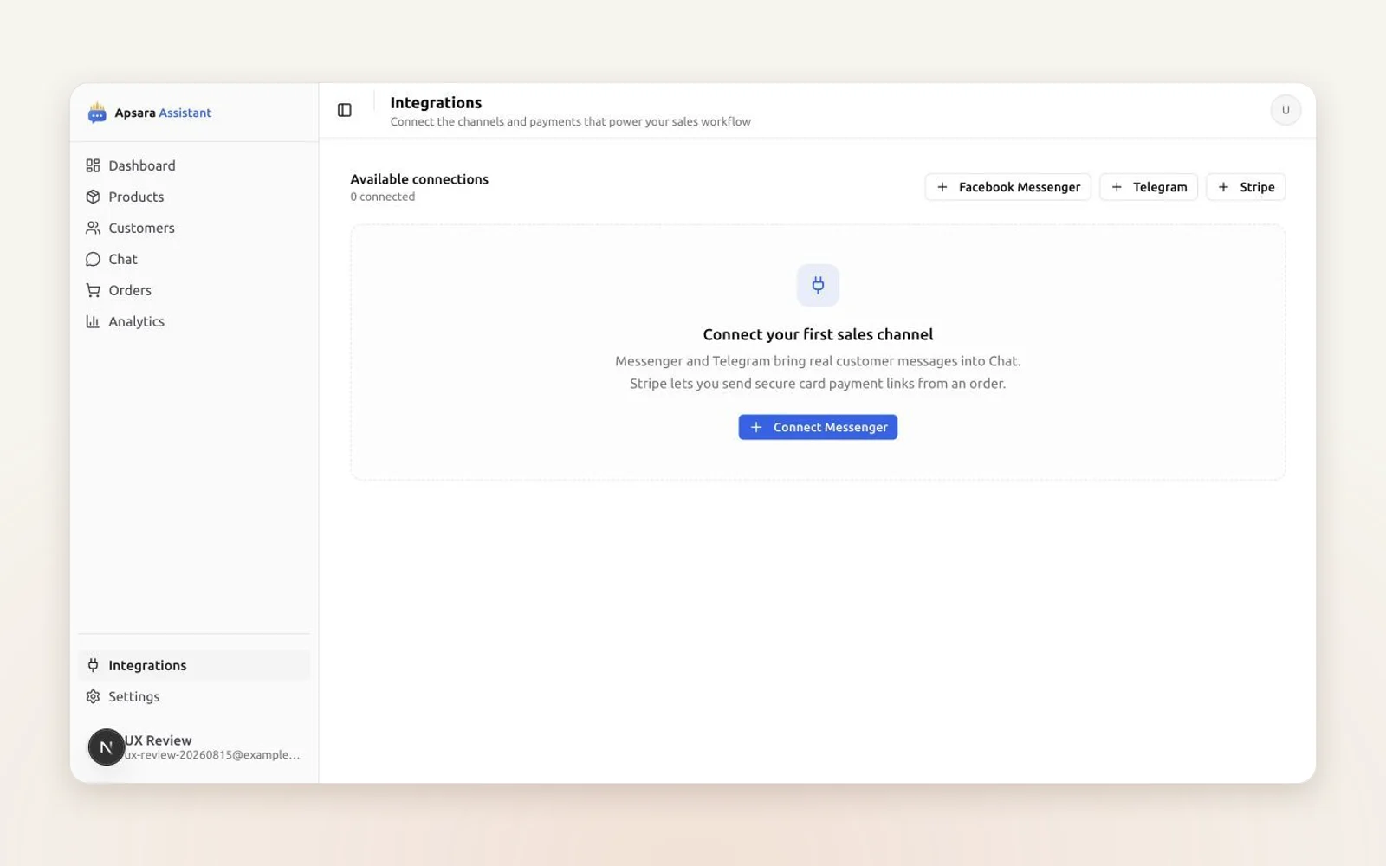The width and height of the screenshot is (1386, 866).
Task: Click the Apsara Assistant logo icon
Action: (97, 113)
